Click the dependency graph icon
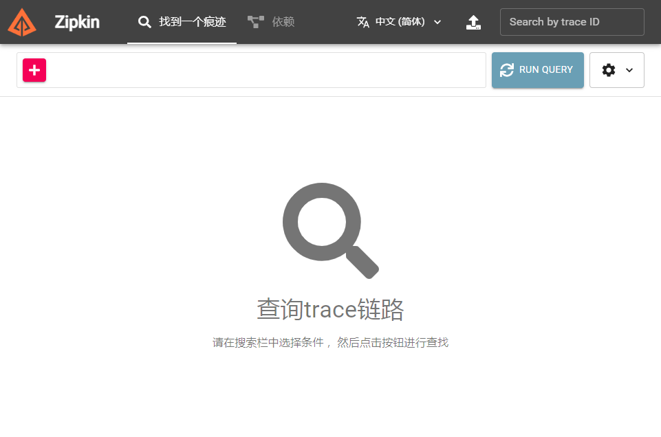Image resolution: width=661 pixels, height=437 pixels. click(256, 22)
